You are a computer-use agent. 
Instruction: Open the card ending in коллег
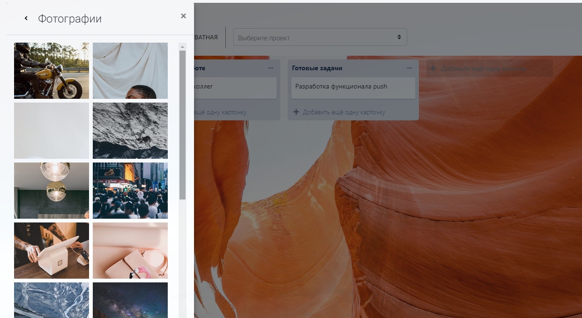(x=235, y=88)
